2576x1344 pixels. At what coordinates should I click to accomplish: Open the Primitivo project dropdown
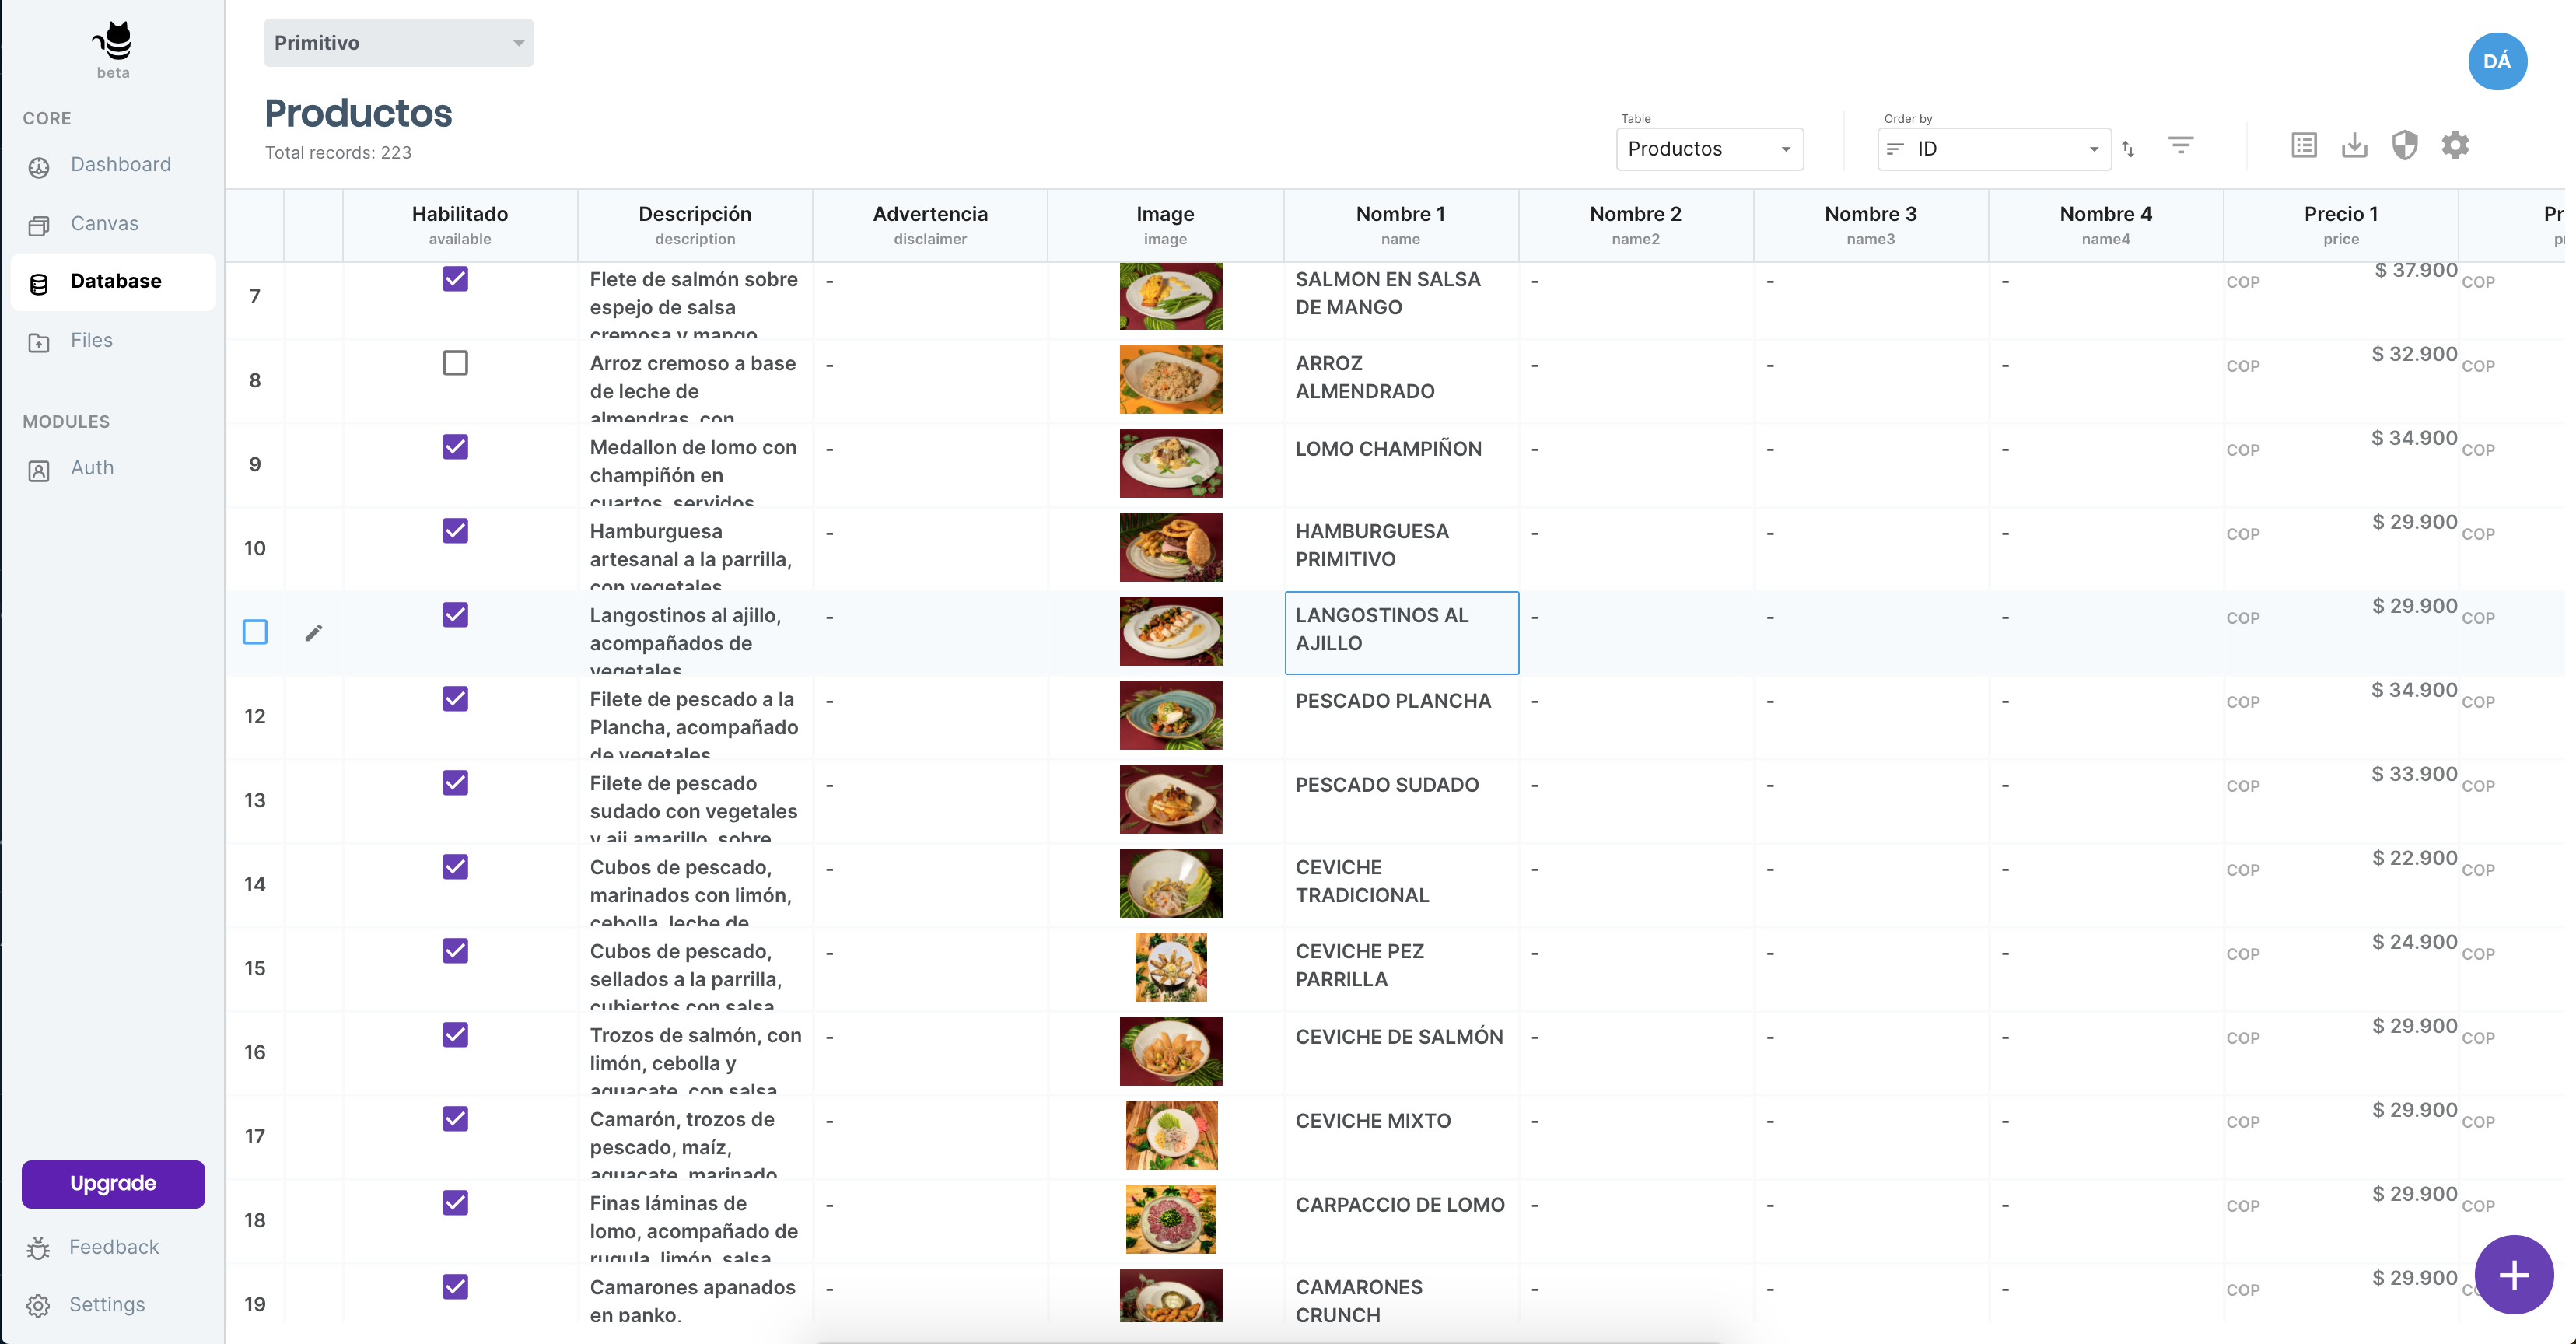point(398,43)
